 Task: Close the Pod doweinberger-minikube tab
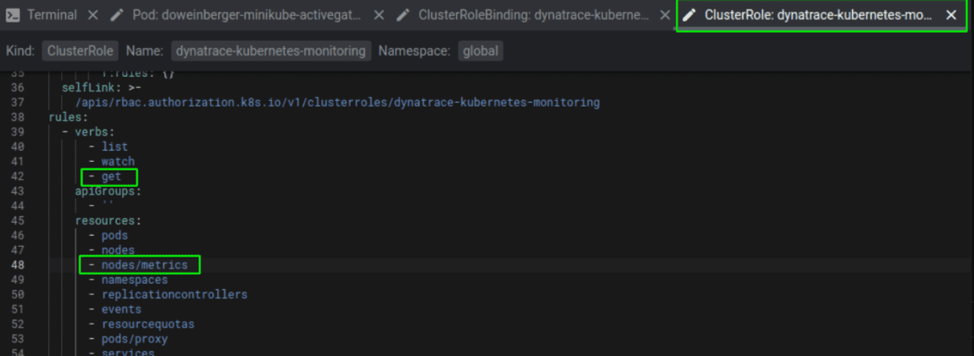click(379, 14)
